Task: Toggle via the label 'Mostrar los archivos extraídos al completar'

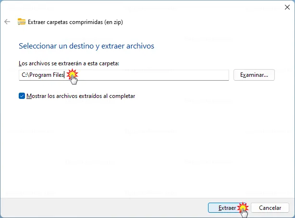Action: tap(81, 96)
